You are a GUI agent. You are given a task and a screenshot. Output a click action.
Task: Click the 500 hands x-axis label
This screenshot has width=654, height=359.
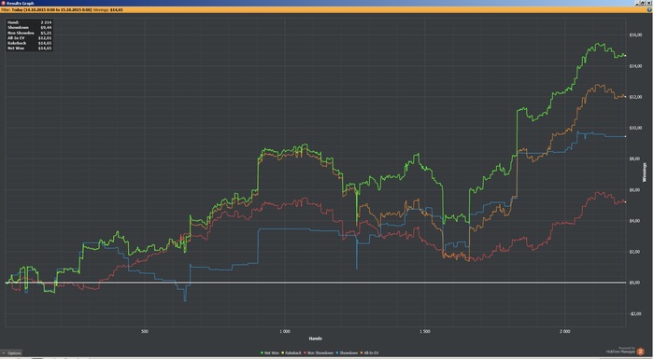click(145, 332)
